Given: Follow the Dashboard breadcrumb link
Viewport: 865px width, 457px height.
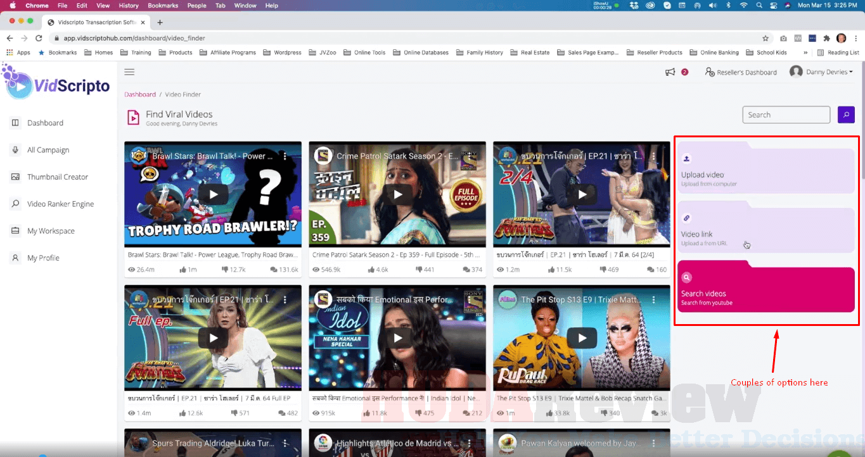Looking at the screenshot, I should coord(140,94).
